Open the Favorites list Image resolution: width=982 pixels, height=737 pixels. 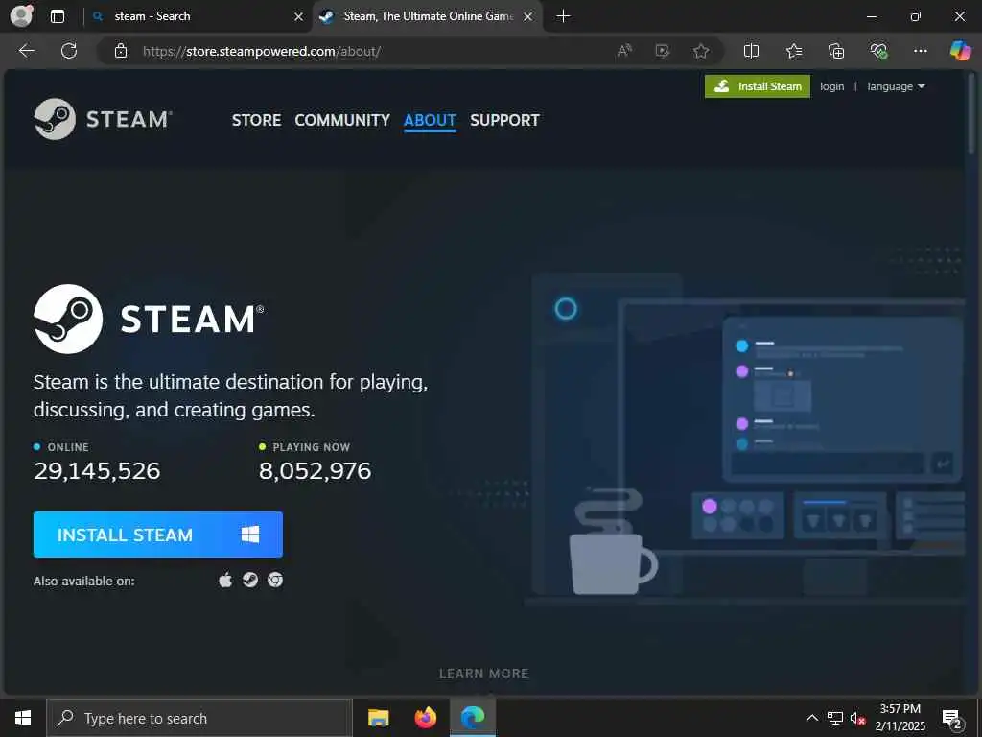pyautogui.click(x=794, y=51)
